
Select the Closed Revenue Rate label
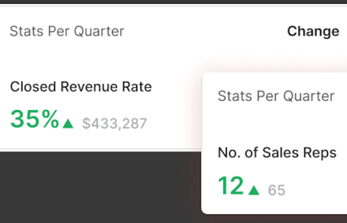[x=81, y=87]
